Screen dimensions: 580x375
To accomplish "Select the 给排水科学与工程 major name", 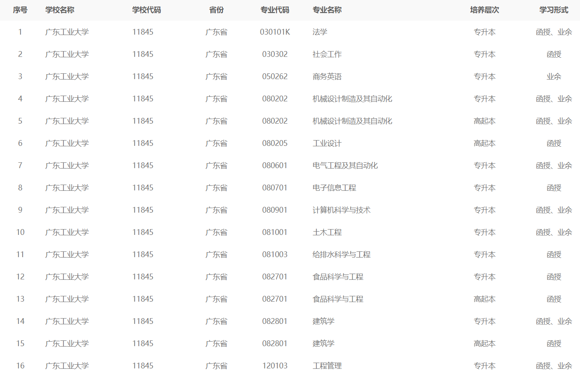I will click(341, 255).
